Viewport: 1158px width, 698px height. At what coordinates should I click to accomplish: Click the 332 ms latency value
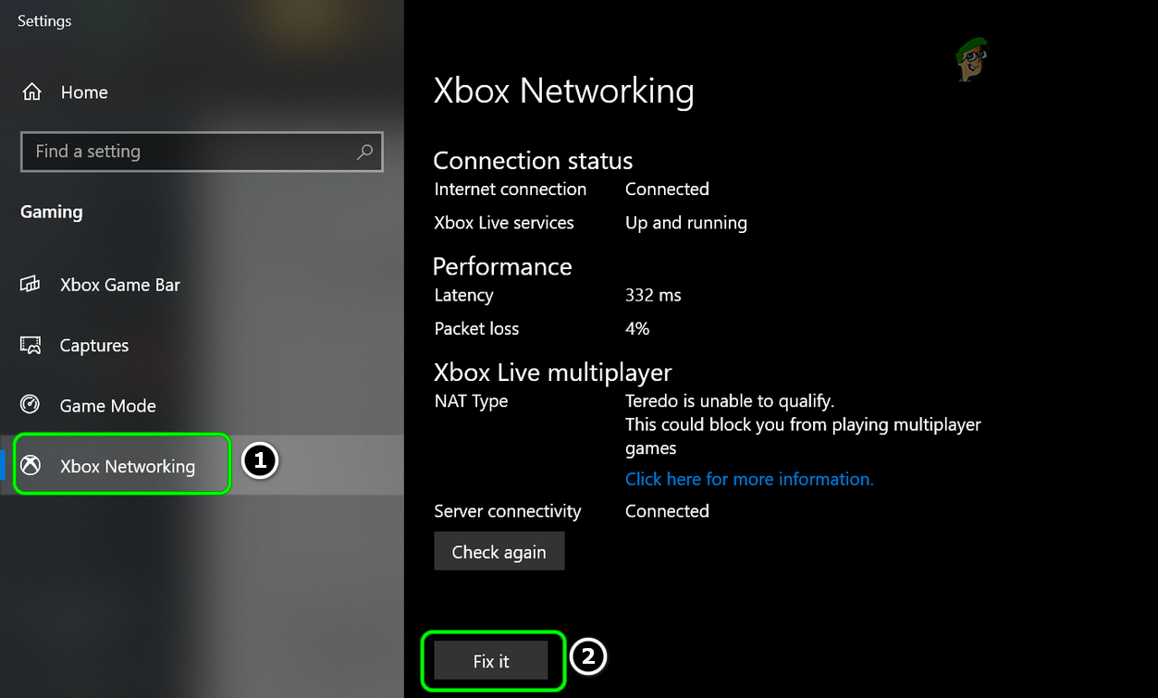click(x=653, y=296)
